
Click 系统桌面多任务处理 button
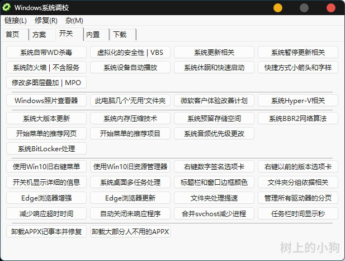pyautogui.click(x=130, y=182)
